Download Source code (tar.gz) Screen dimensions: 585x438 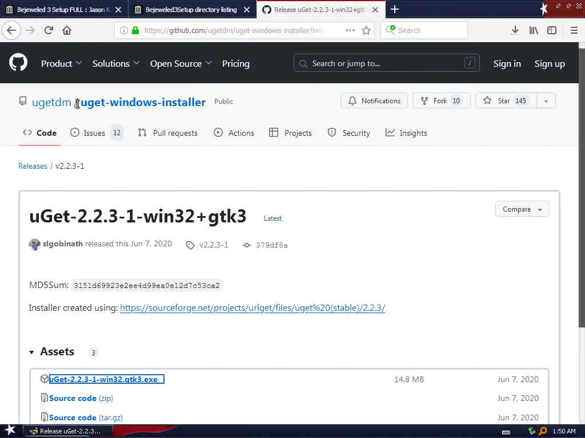86,417
